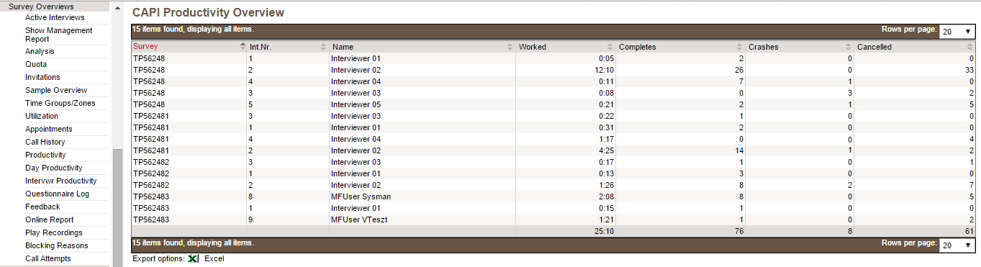Open Online Report
The width and height of the screenshot is (981, 267).
[49, 220]
